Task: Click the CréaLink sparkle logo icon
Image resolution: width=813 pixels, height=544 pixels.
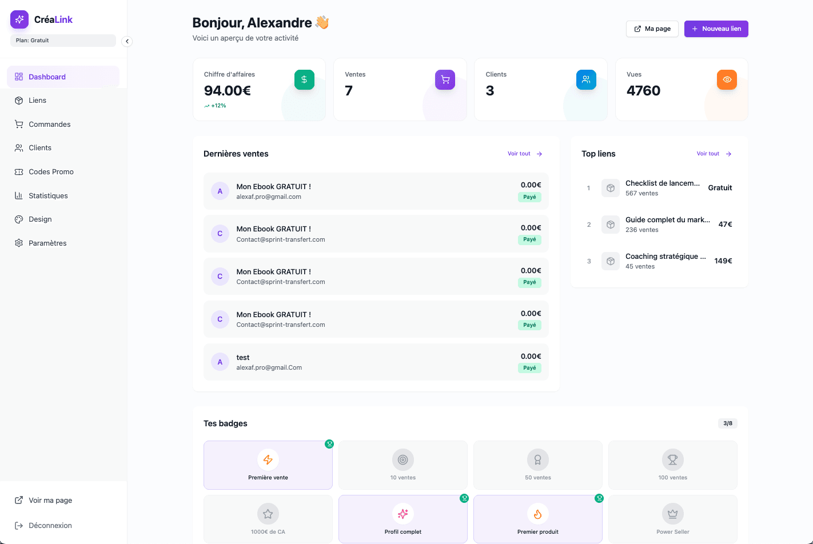Action: pyautogui.click(x=19, y=19)
